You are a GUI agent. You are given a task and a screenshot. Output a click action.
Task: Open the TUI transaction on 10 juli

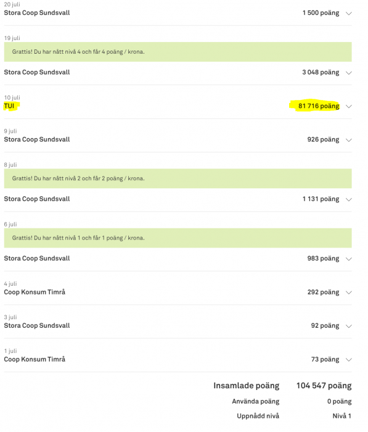point(9,106)
